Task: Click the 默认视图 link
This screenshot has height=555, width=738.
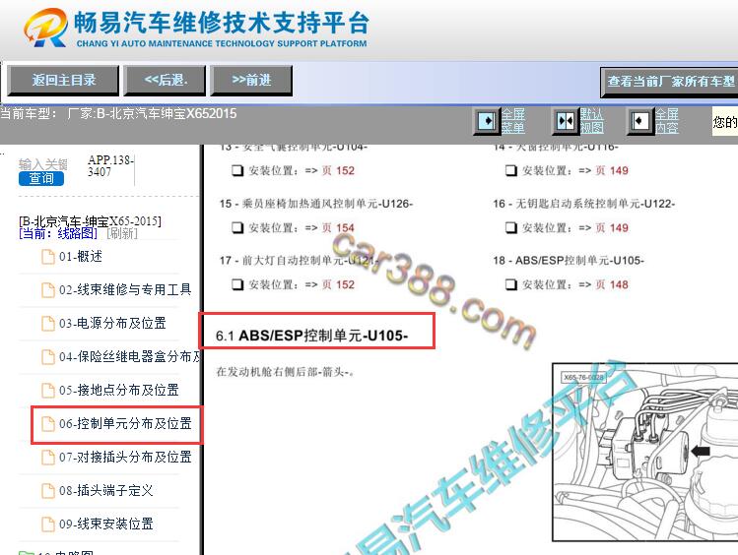Action: tap(591, 121)
